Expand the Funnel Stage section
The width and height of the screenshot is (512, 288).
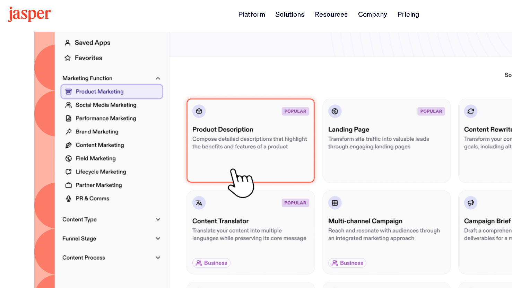click(x=158, y=238)
